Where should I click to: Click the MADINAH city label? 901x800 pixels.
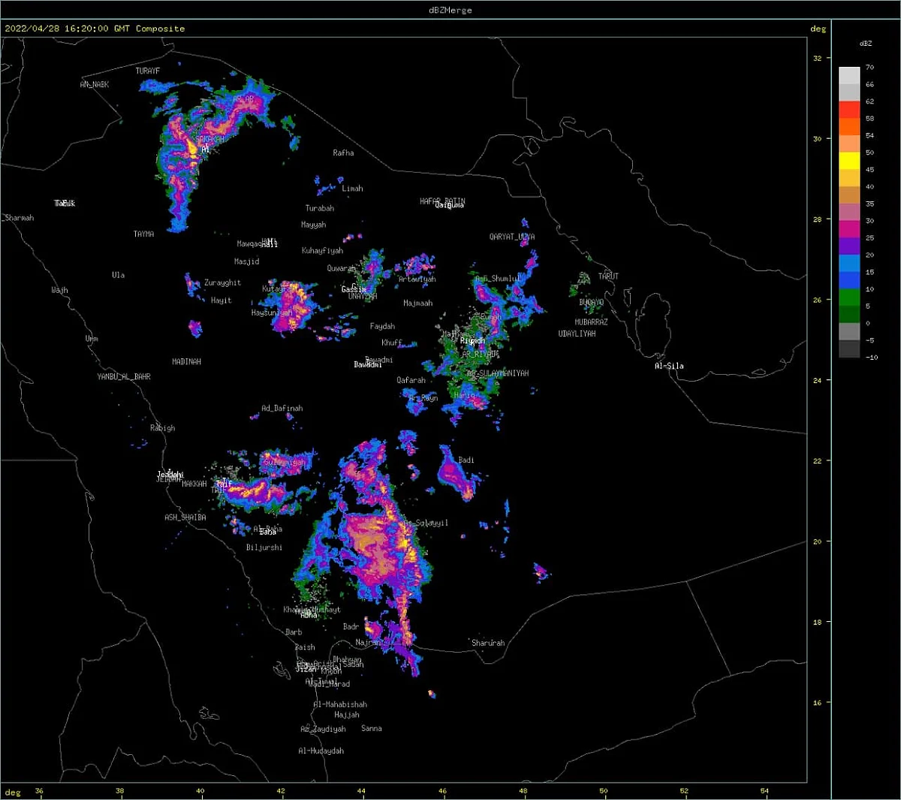click(187, 362)
